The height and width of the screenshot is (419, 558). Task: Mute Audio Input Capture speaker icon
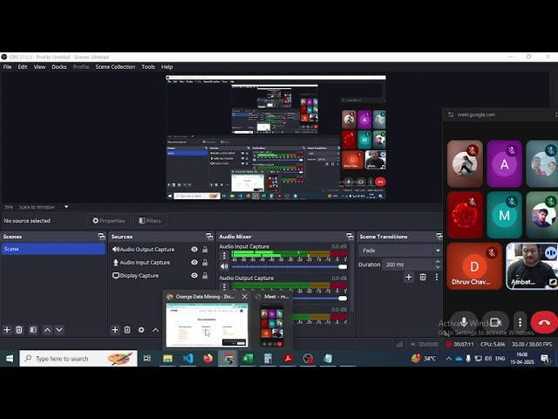coord(224,266)
